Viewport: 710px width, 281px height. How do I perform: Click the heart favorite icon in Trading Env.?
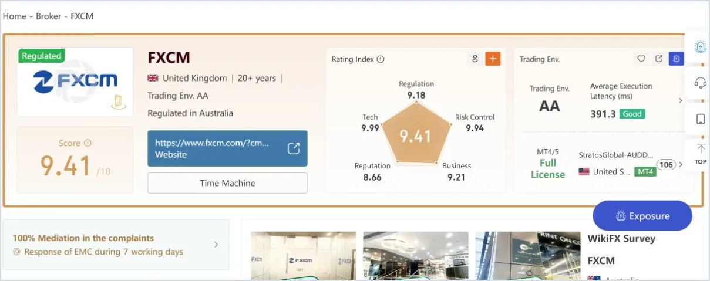641,59
